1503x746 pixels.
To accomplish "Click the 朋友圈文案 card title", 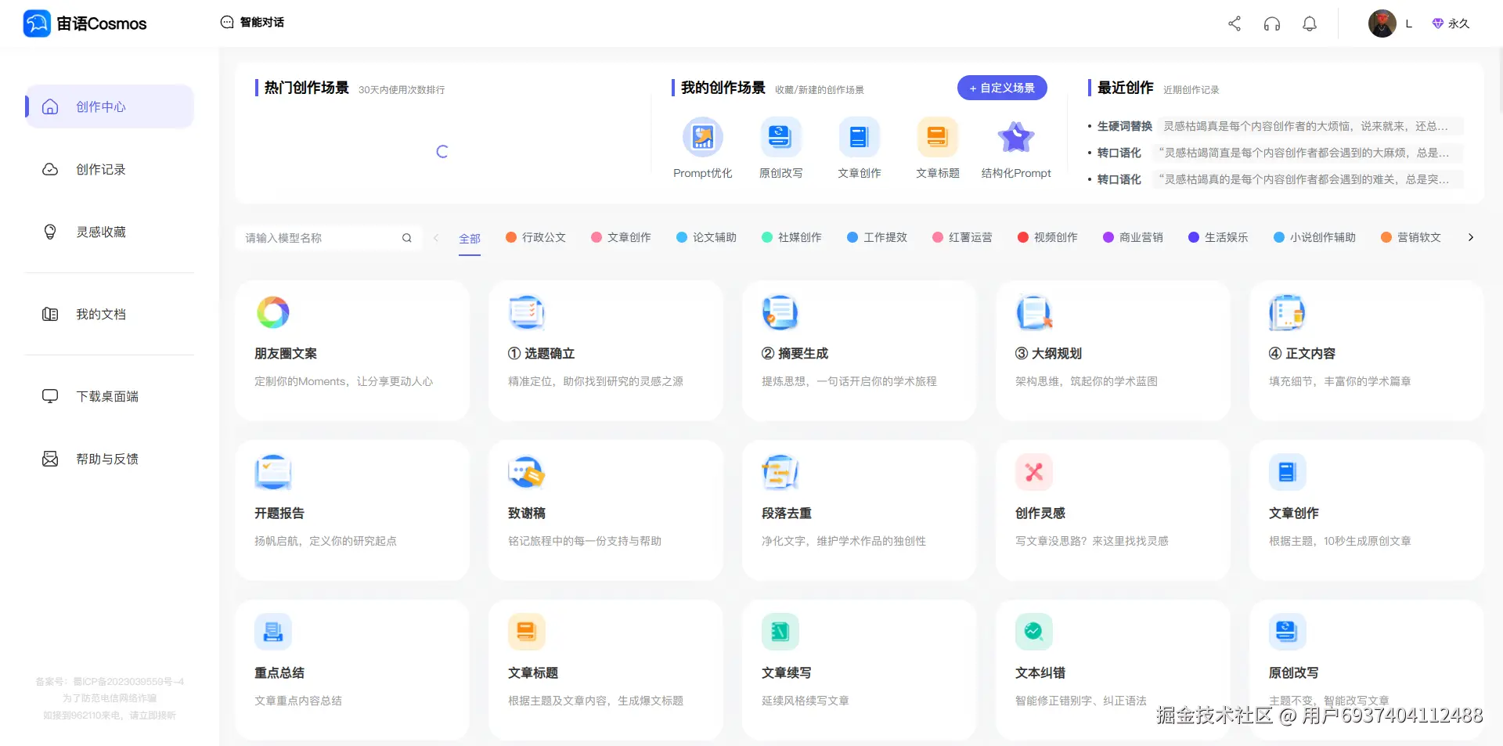I will pos(286,354).
